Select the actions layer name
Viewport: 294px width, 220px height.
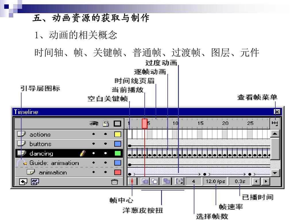[40, 135]
